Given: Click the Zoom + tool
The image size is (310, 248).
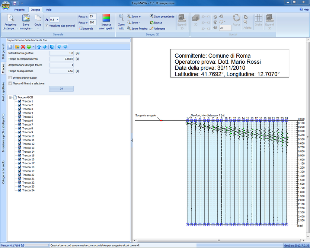Looking at the screenshot, I should pos(134,17).
